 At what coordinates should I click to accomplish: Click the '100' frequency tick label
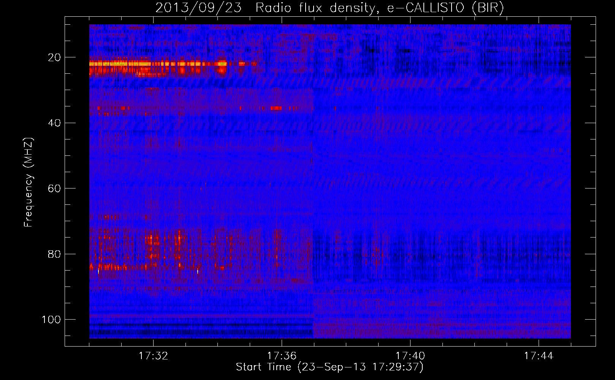tap(52, 320)
